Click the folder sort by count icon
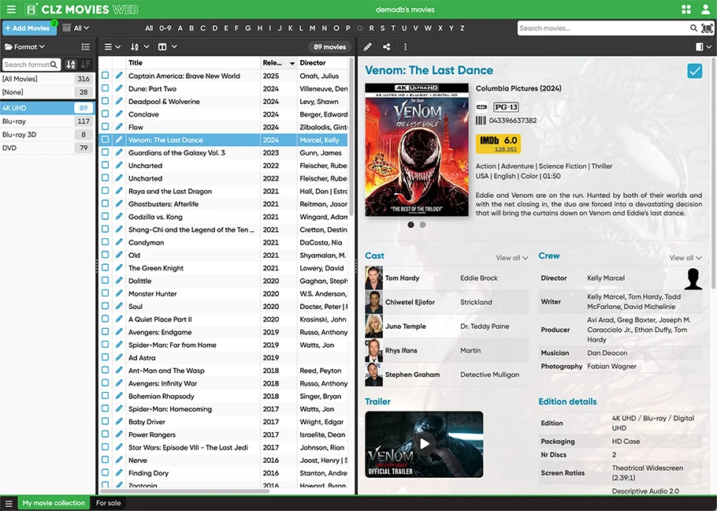 tap(86, 65)
